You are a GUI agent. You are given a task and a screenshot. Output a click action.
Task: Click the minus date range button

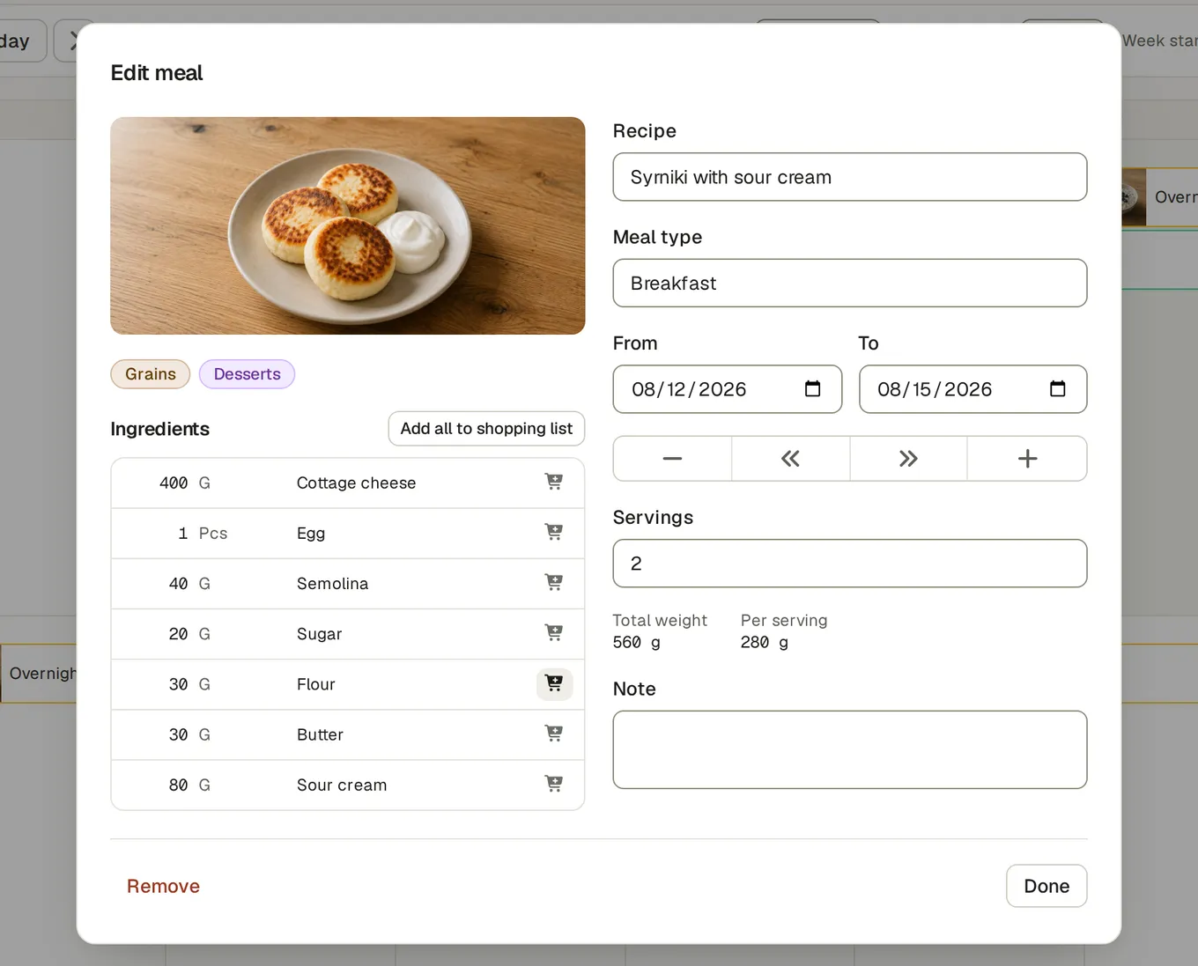(672, 459)
